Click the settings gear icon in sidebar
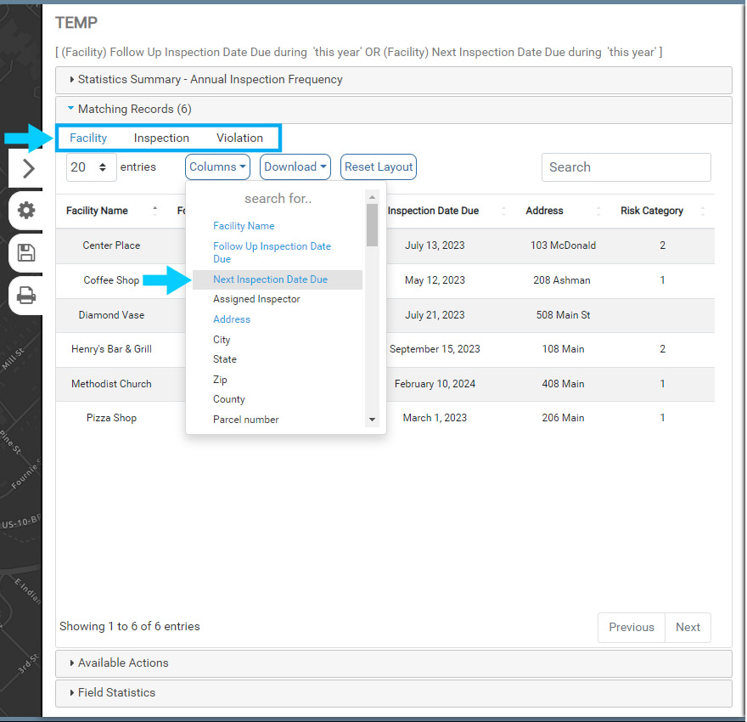 tap(26, 211)
